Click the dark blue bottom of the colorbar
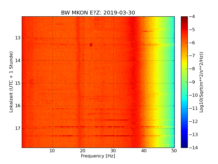The image size is (218, 164). 184,144
